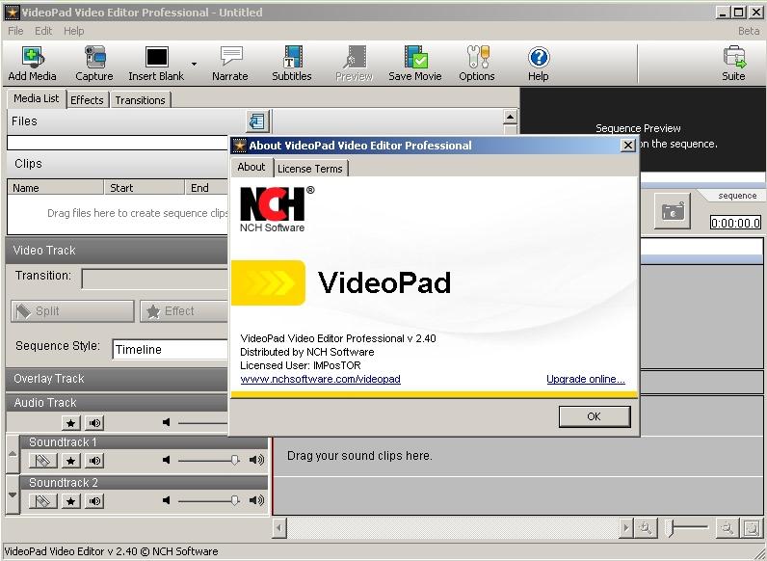Open the NCH Suite toolbox icon
Image resolution: width=767 pixels, height=561 pixels.
point(733,57)
